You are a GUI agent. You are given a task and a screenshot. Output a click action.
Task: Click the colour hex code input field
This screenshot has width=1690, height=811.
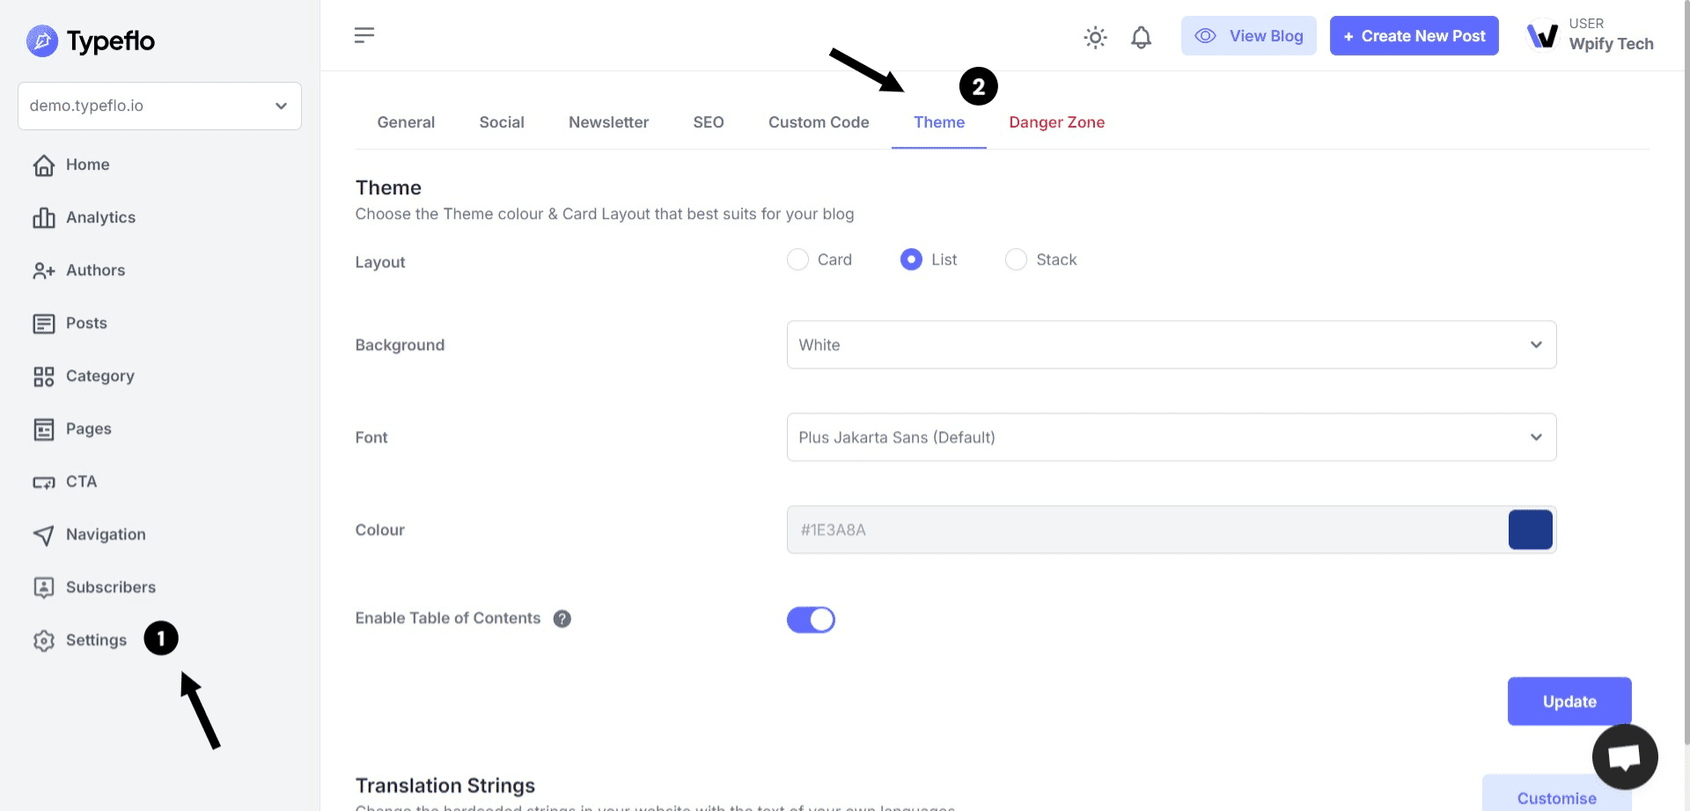coord(1144,530)
